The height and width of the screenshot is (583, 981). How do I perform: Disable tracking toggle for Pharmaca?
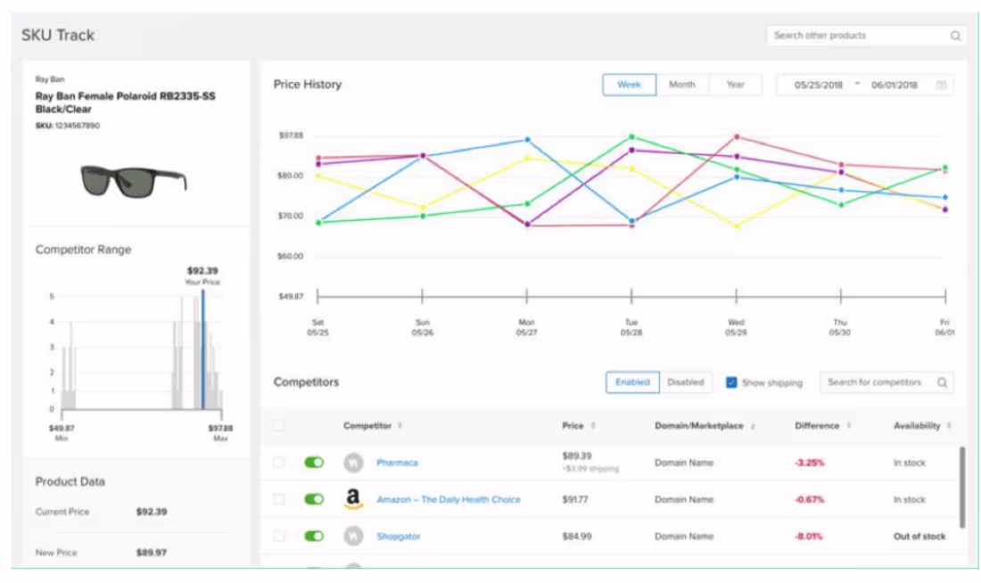pos(315,462)
